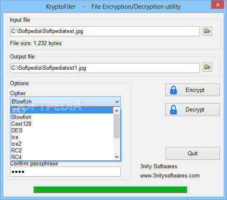
Task: Click the green progress bar
Action: pyautogui.click(x=110, y=190)
